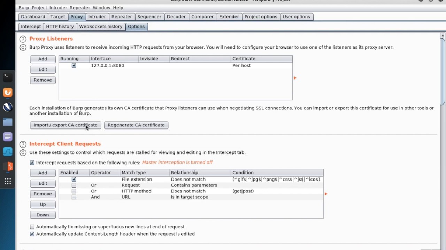The image size is (446, 250).
Task: Open Firefox browser from the dock
Action: click(8, 92)
